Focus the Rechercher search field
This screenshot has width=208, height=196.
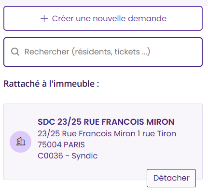tap(103, 52)
